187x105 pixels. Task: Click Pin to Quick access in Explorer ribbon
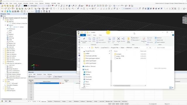coord(84,40)
